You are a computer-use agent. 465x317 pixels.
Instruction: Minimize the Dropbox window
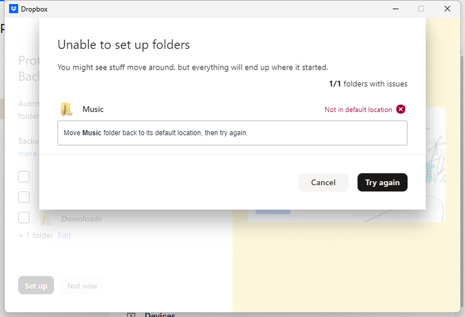click(x=395, y=9)
